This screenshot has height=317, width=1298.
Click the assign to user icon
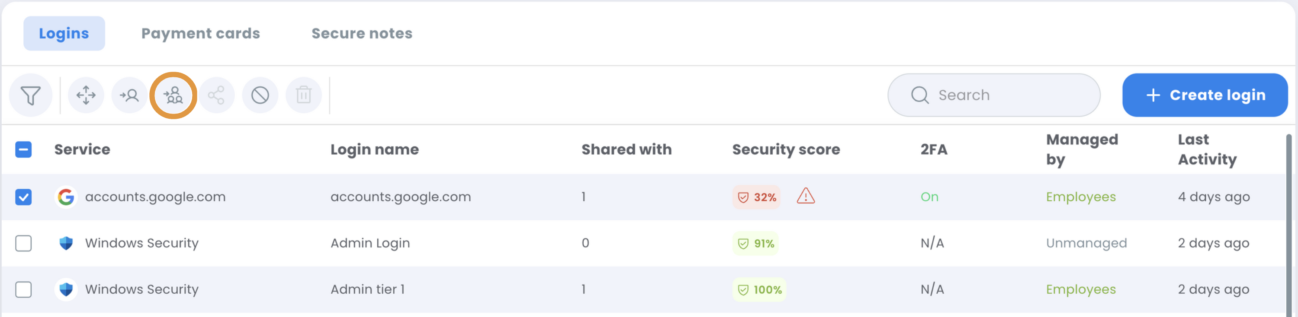pyautogui.click(x=129, y=95)
